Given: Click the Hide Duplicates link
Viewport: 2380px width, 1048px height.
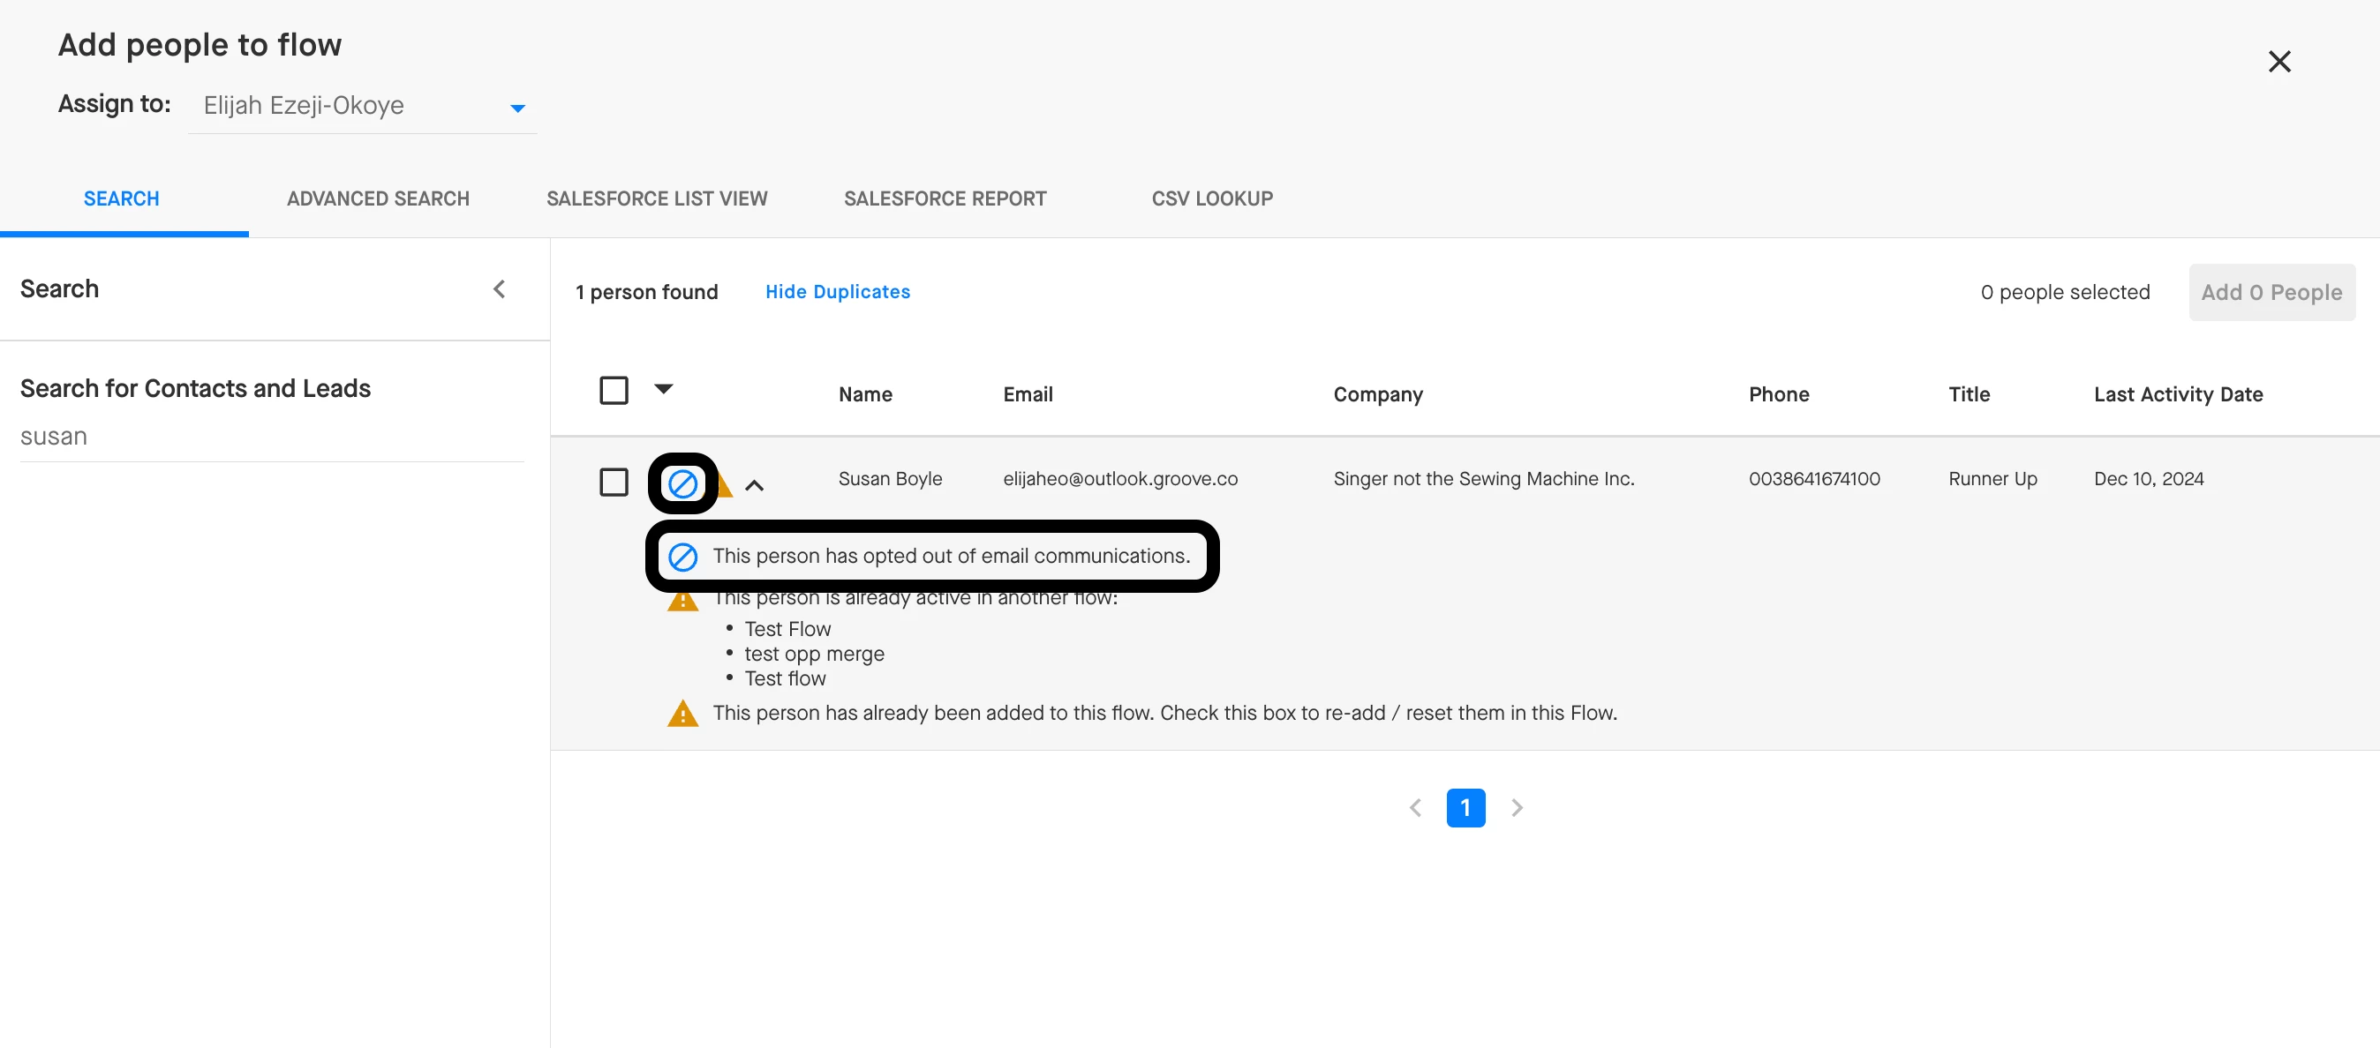Looking at the screenshot, I should click(x=837, y=292).
